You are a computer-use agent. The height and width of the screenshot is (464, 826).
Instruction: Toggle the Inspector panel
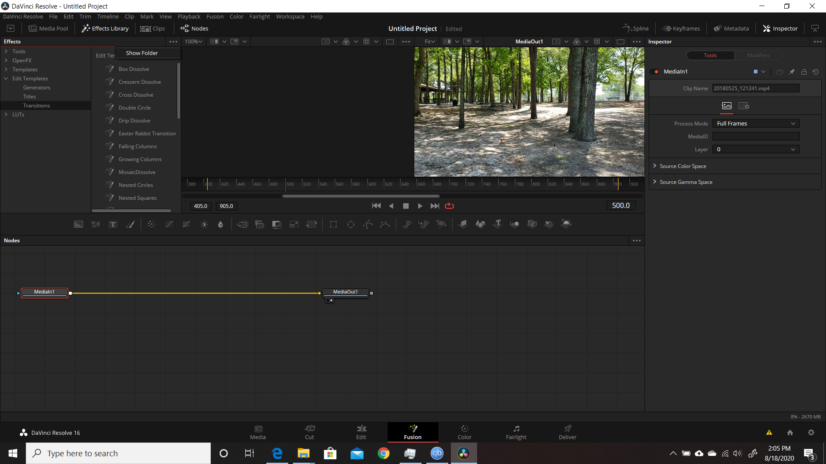click(x=780, y=28)
